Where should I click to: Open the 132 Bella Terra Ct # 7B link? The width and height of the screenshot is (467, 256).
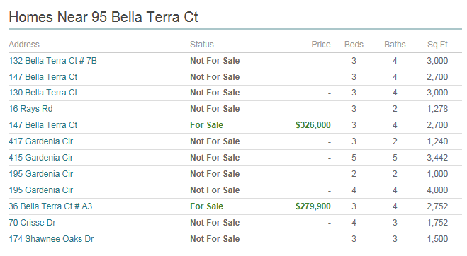(x=52, y=61)
